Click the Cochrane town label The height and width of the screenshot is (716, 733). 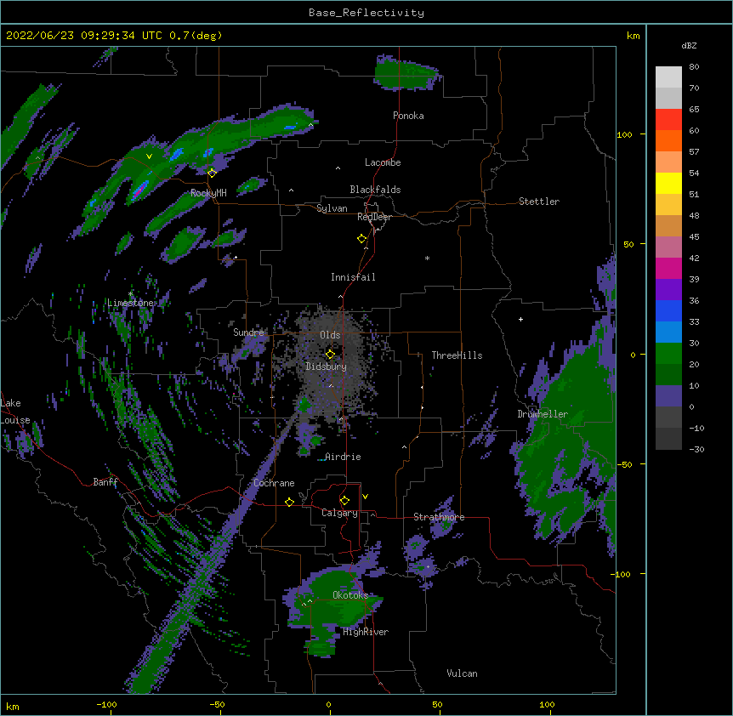tap(274, 483)
